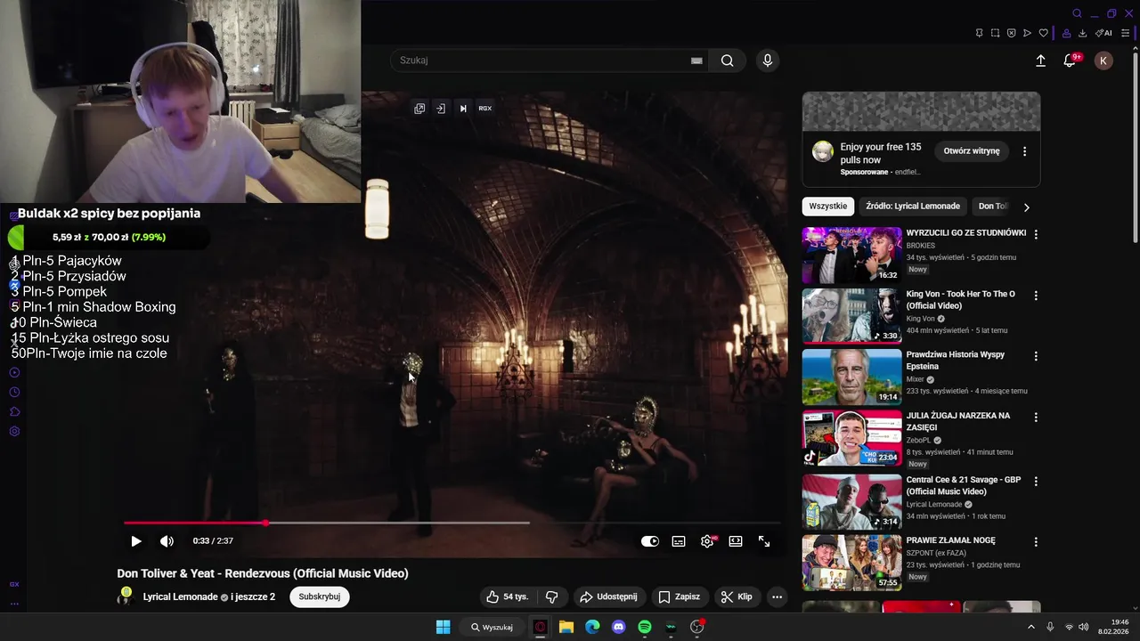Open the send flow arrow icon
1140x641 pixels.
1027,33
